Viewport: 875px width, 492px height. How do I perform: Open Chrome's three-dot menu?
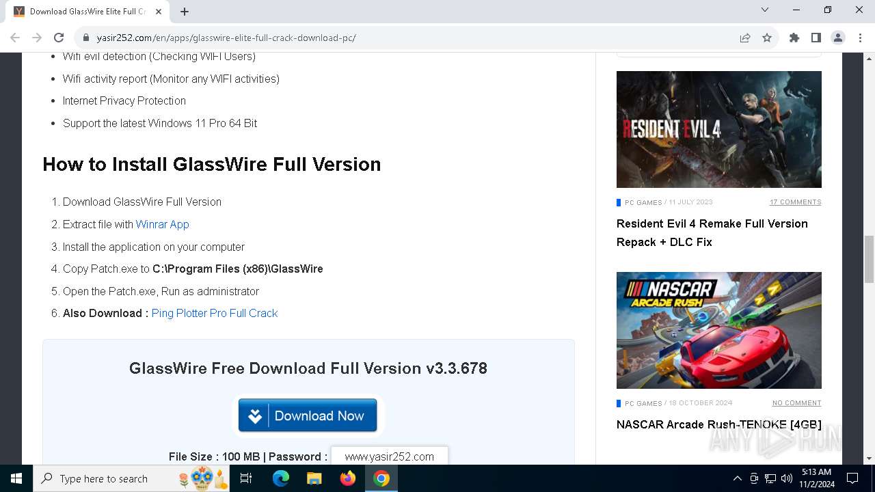tap(860, 38)
